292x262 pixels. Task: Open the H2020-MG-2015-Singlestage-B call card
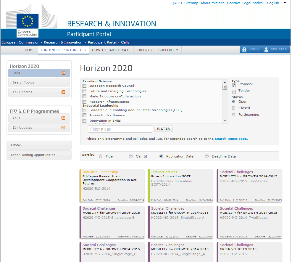pos(112,222)
